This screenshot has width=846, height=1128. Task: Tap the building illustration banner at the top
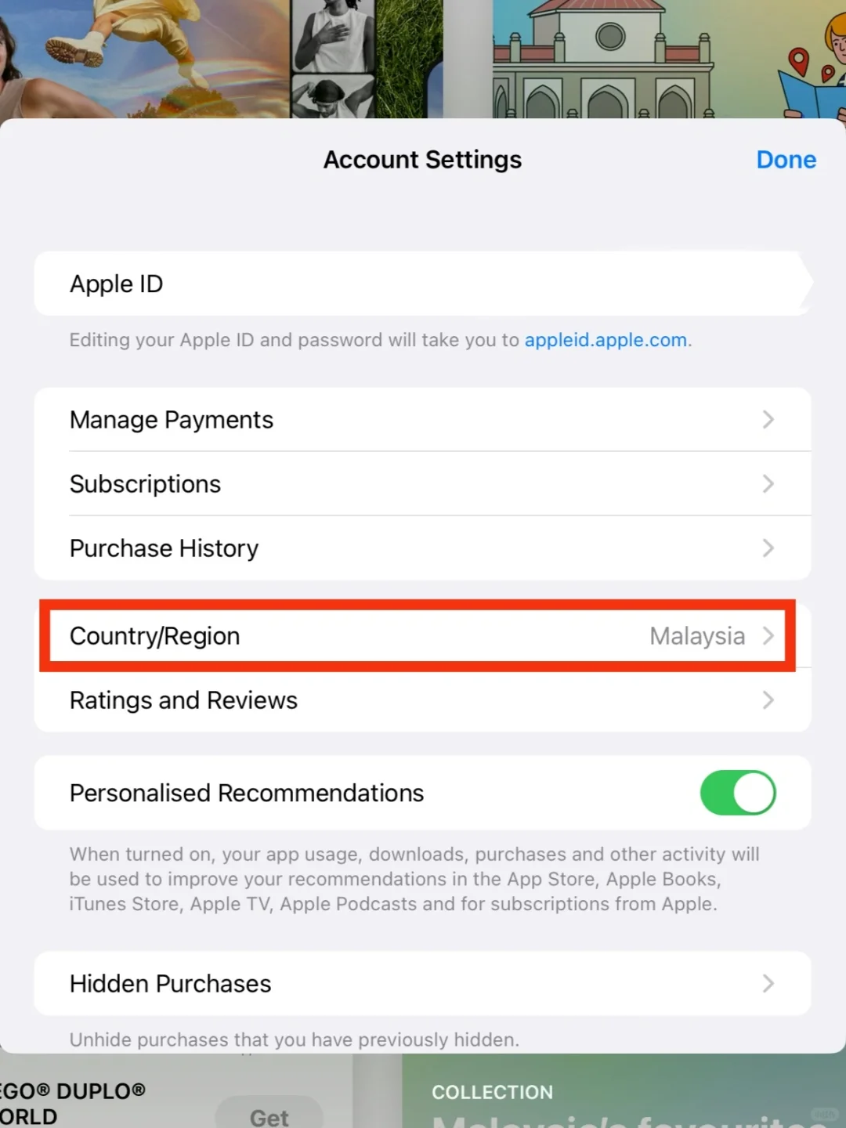[603, 59]
